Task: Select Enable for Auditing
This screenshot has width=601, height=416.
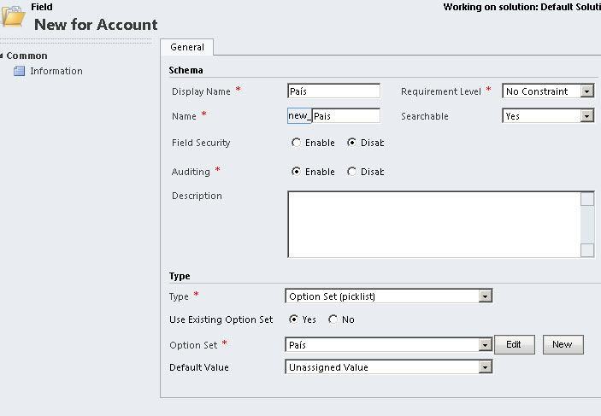Action: [297, 172]
